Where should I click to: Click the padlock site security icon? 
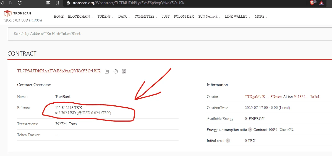(x=68, y=3)
